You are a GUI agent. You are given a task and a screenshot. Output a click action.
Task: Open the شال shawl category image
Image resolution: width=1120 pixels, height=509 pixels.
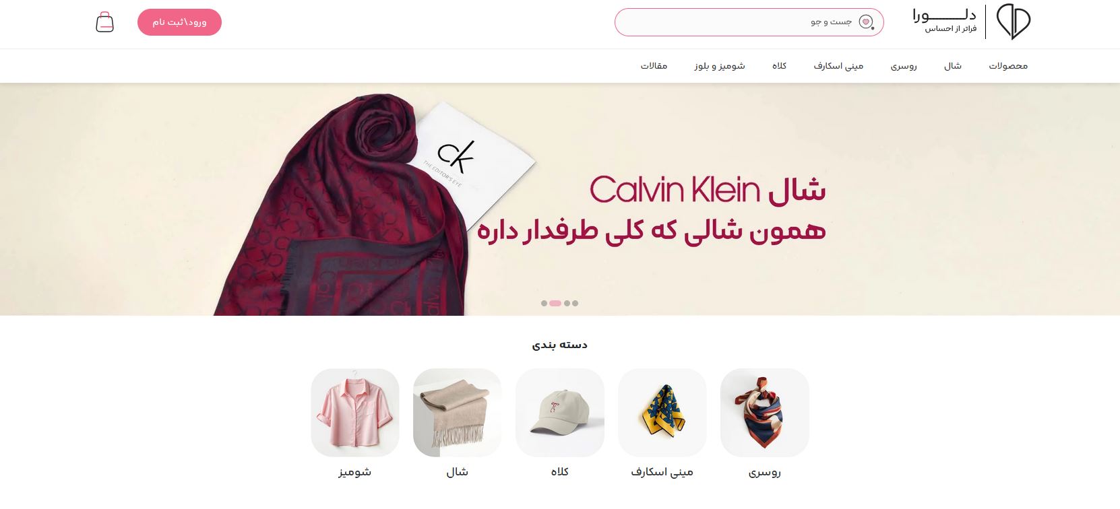tap(457, 413)
